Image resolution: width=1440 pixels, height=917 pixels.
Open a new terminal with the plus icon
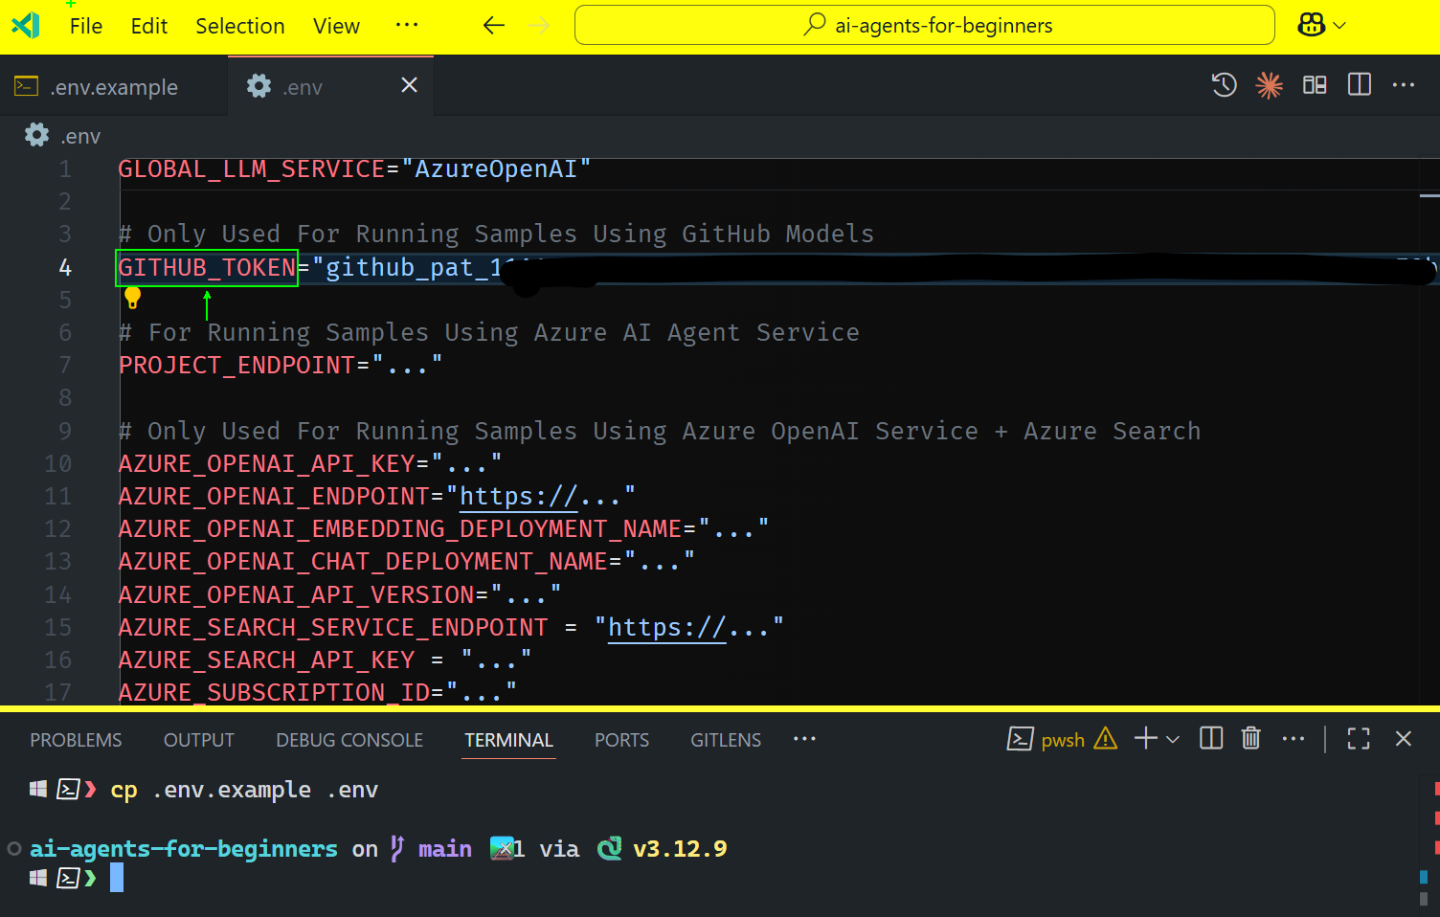coord(1143,738)
